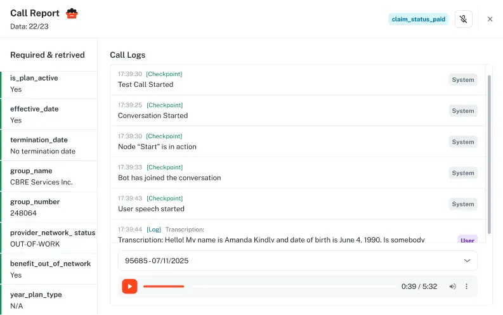Image resolution: width=503 pixels, height=315 pixels.
Task: Mute the audio player volume
Action: point(453,286)
